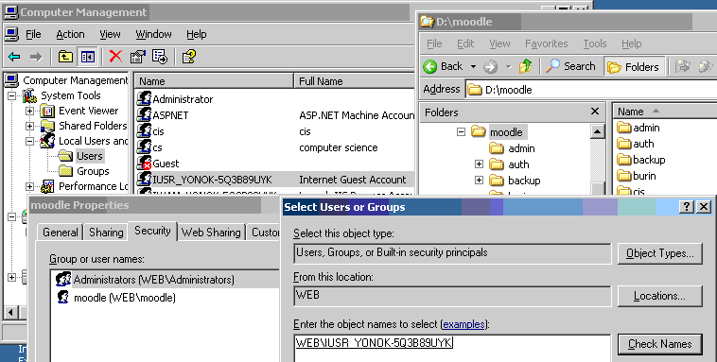The width and height of the screenshot is (717, 362).
Task: Toggle the Folders button in D:\moodle toolbar
Action: coord(635,67)
